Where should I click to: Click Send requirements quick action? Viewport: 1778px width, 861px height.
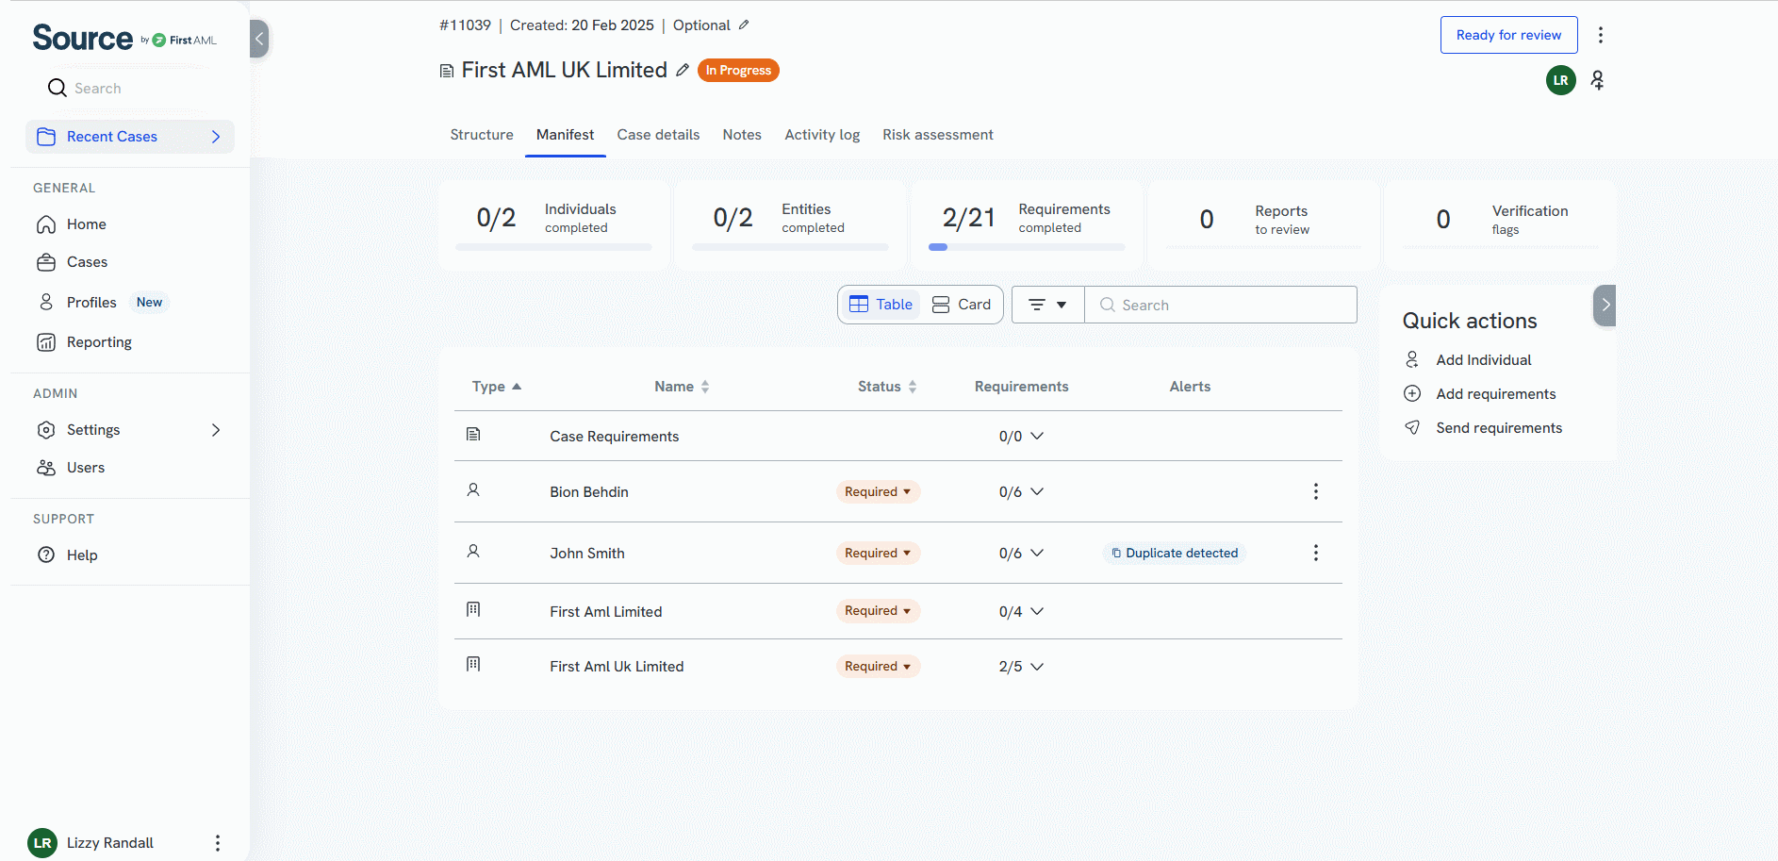click(x=1499, y=428)
